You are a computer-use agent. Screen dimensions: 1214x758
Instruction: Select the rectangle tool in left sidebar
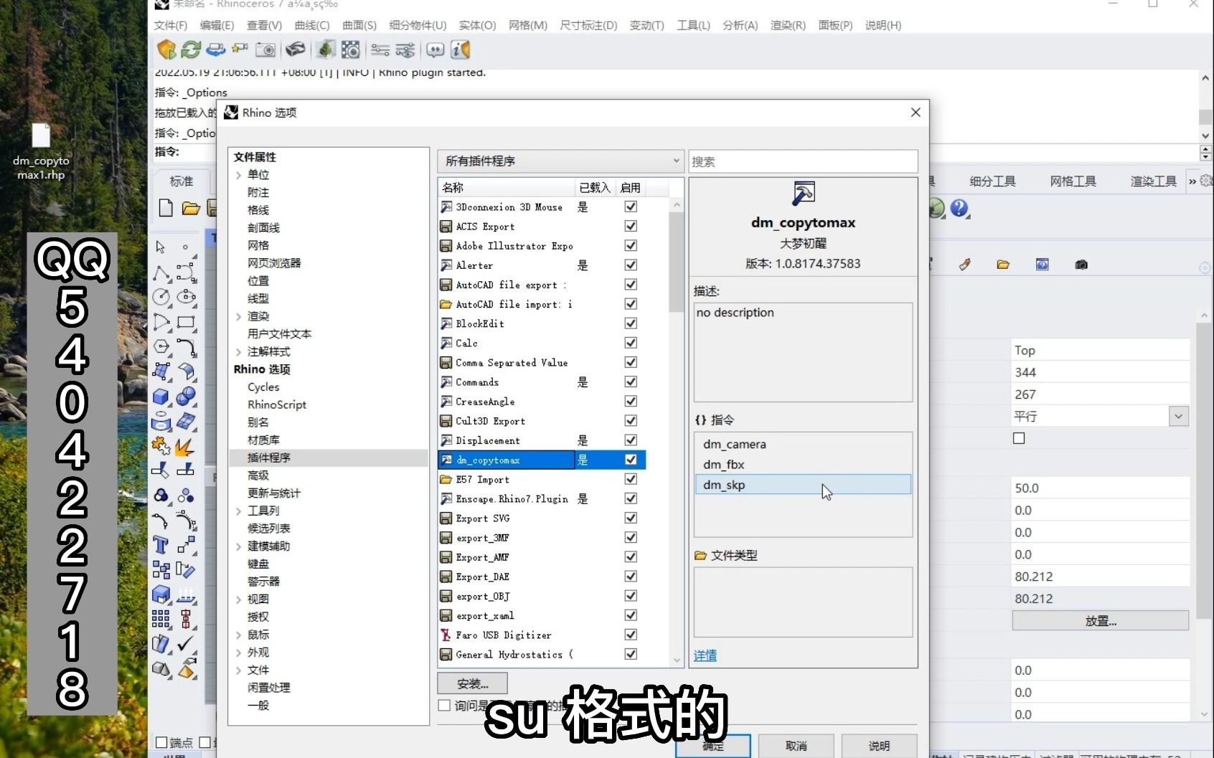187,322
